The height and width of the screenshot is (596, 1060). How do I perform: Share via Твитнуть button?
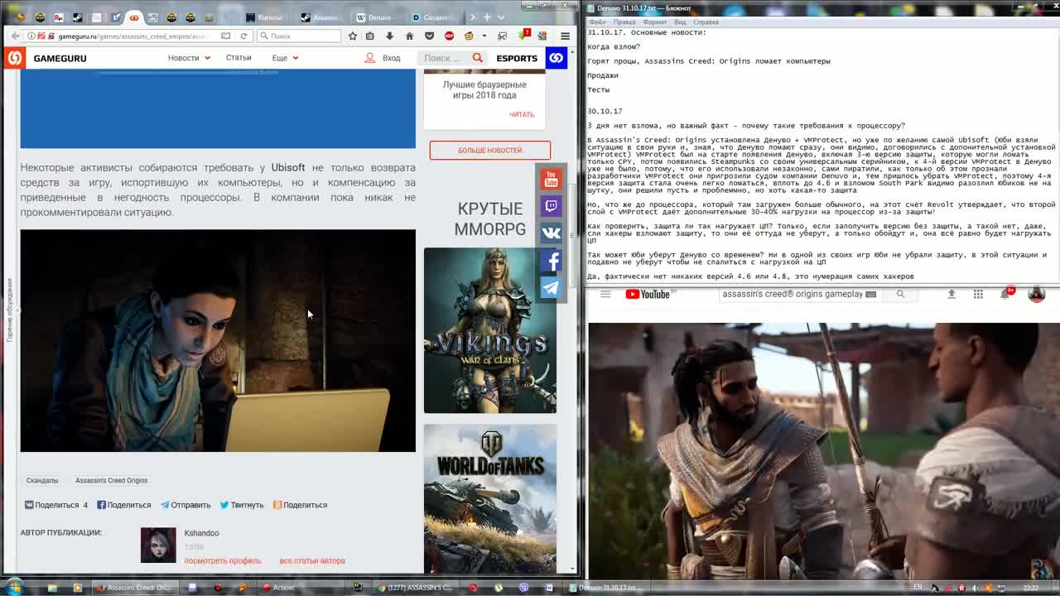pos(242,505)
